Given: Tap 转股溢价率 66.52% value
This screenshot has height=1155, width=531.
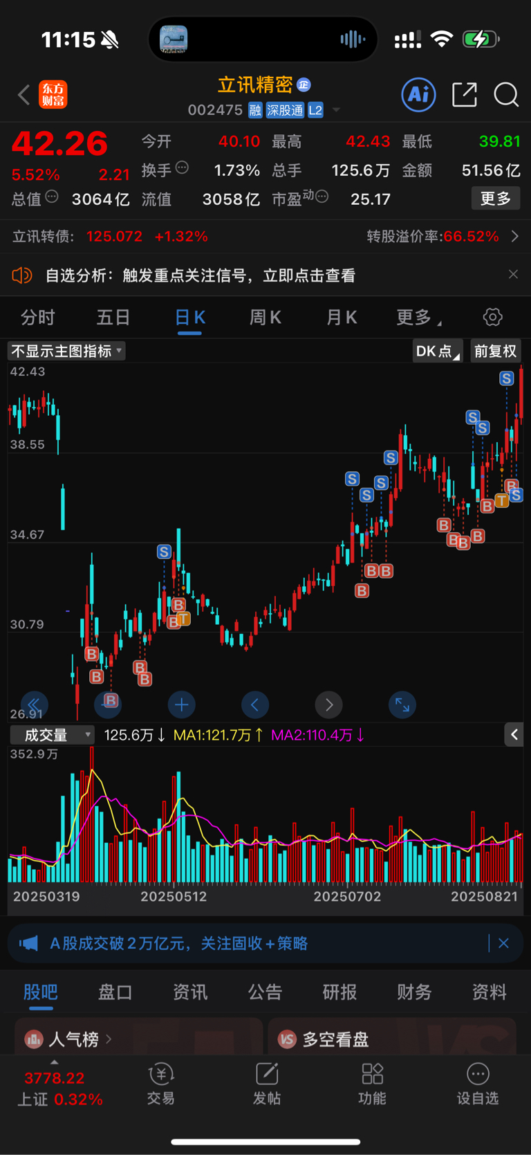Looking at the screenshot, I should (471, 236).
